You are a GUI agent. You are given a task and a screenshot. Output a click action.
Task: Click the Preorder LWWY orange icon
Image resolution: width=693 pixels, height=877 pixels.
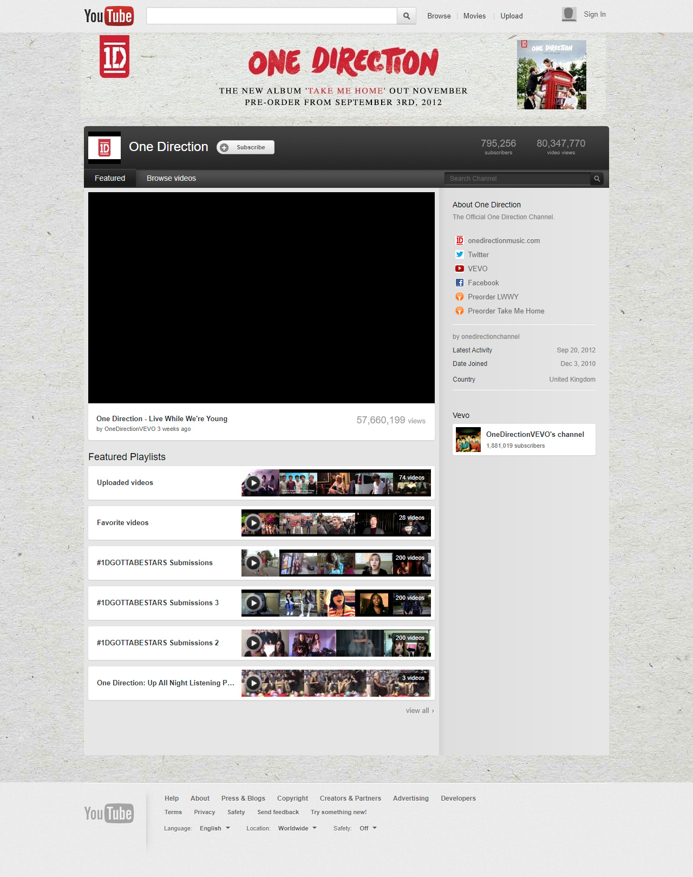click(460, 297)
